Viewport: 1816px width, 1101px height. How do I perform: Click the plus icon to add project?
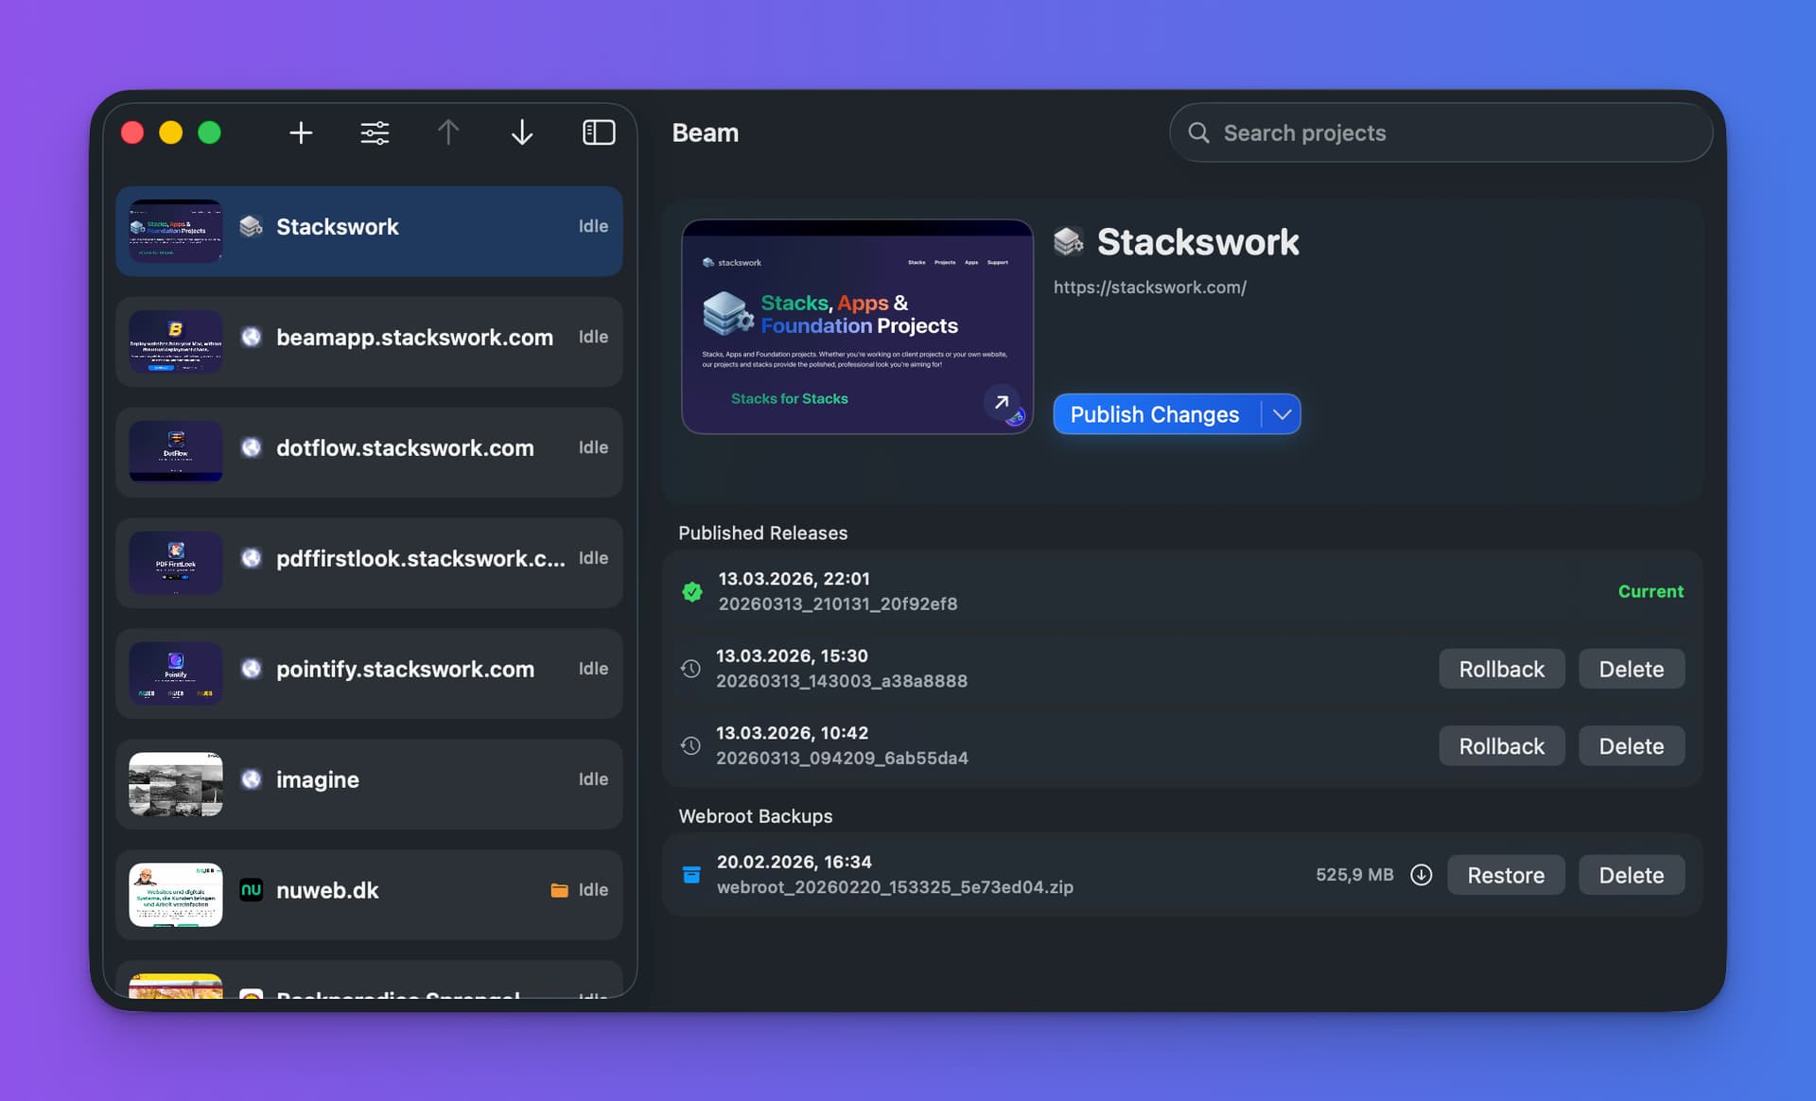(301, 132)
